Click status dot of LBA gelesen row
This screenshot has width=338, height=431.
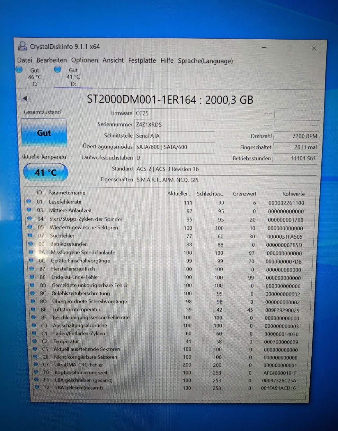click(37, 387)
